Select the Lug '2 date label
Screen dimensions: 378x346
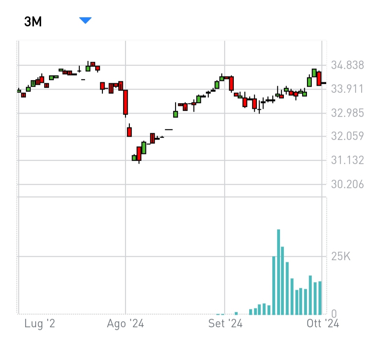point(40,323)
